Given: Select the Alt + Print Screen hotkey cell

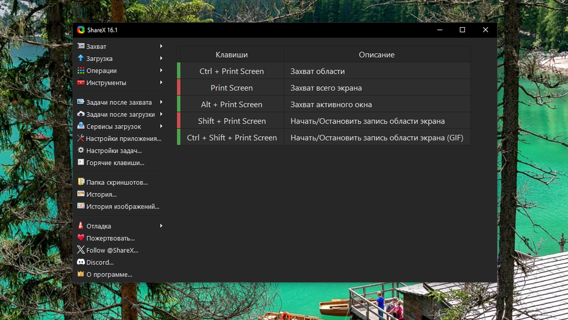Looking at the screenshot, I should pyautogui.click(x=232, y=104).
